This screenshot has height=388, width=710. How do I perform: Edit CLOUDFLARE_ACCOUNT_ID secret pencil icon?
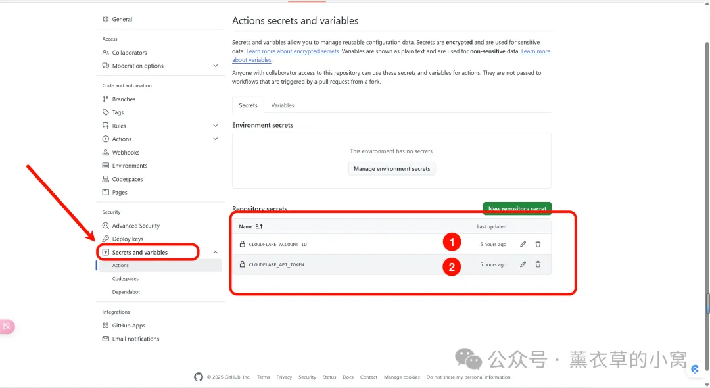pyautogui.click(x=523, y=244)
